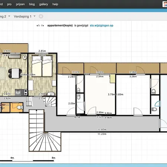The image size is (167, 167).
Task: Open the gallery menu item
Action: point(43,4)
